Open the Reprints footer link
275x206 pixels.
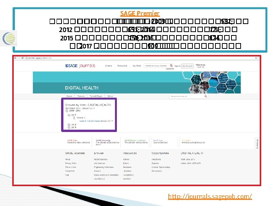(155, 163)
